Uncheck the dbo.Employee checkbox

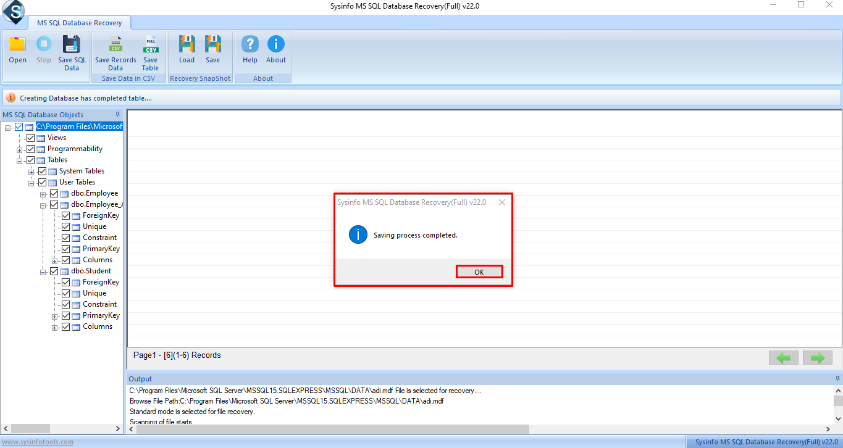coord(54,193)
